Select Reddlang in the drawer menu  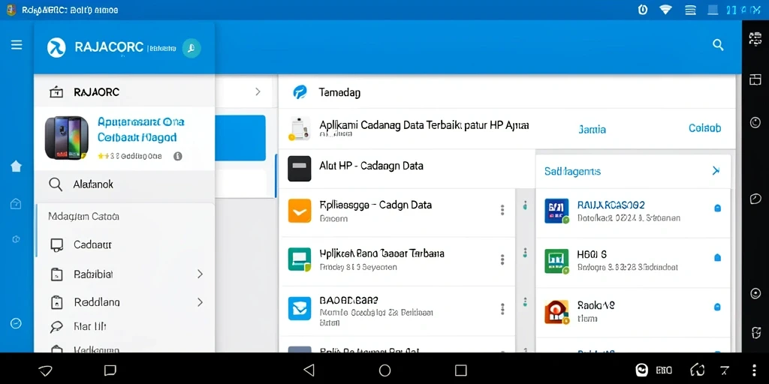(125, 302)
